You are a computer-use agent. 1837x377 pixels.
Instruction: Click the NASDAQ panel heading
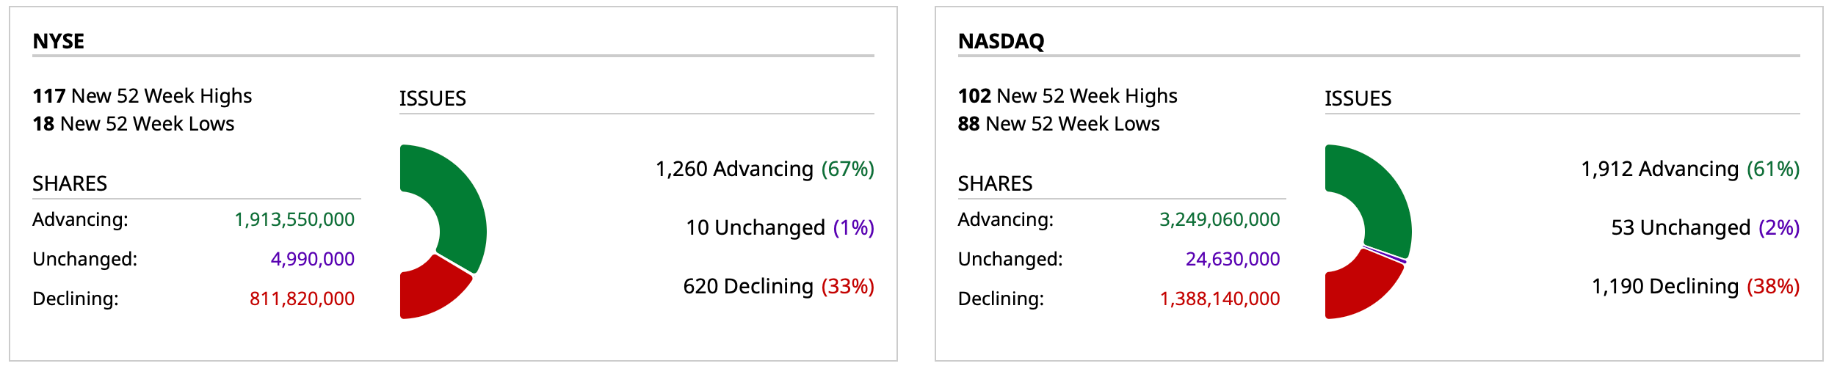(x=1001, y=41)
